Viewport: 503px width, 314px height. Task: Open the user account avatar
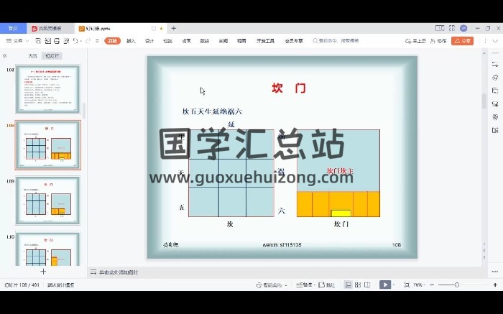click(x=463, y=28)
